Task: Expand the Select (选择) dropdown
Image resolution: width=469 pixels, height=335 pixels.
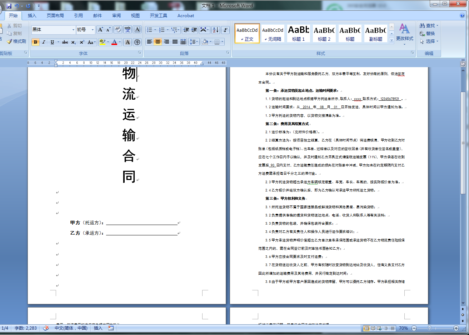Action: [x=437, y=41]
